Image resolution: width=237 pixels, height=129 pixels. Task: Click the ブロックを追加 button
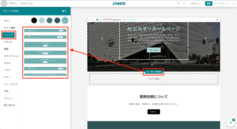(x=154, y=72)
